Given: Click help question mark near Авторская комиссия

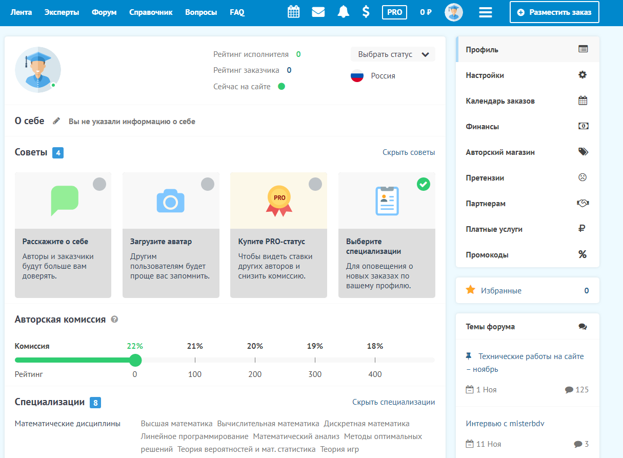Looking at the screenshot, I should tap(114, 320).
